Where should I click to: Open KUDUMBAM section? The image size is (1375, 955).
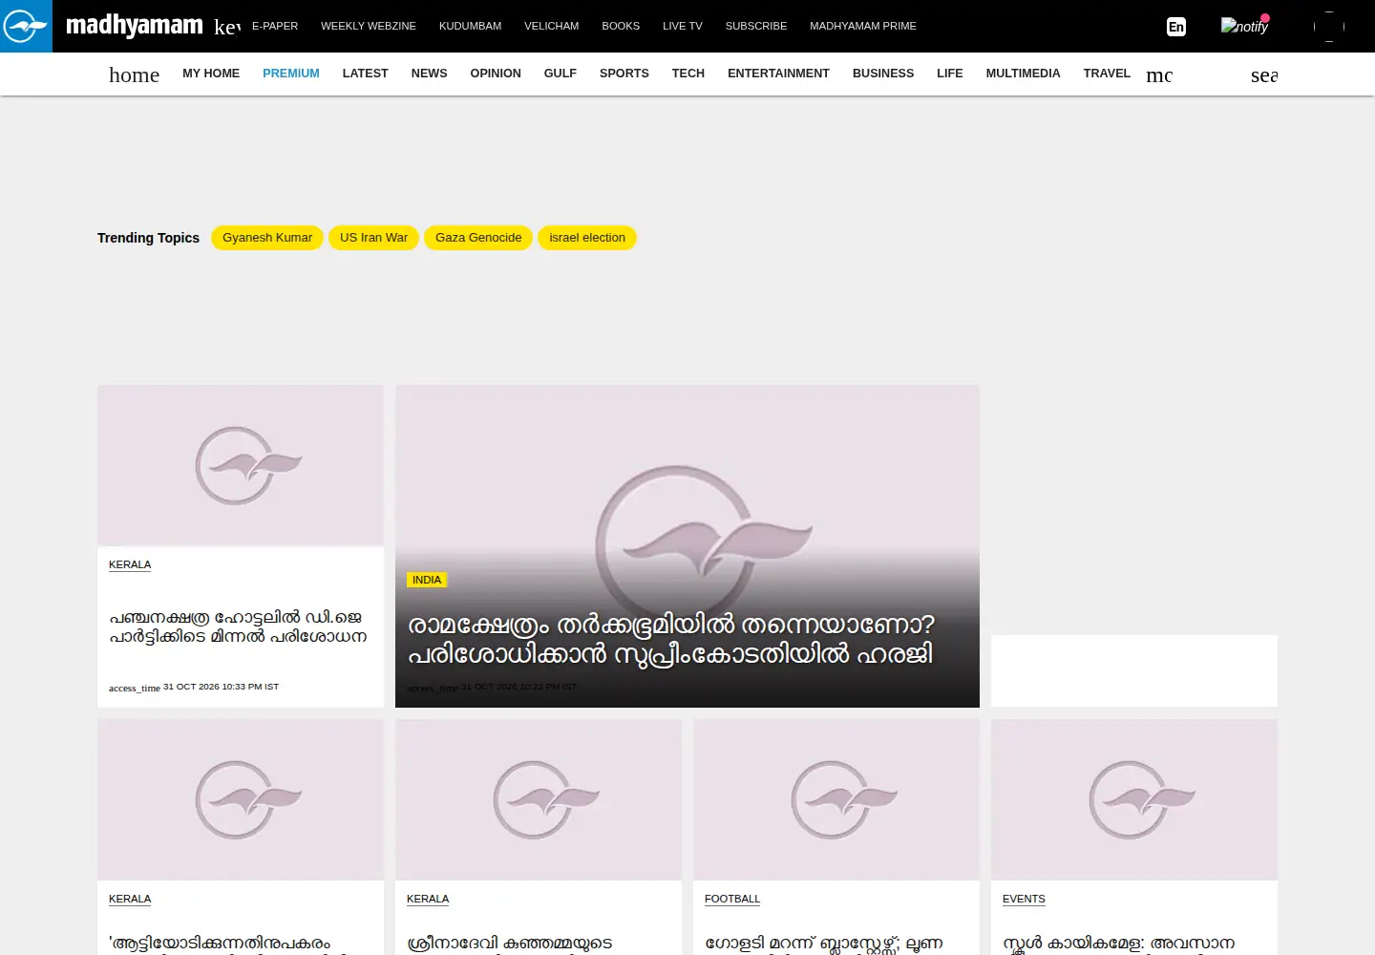click(470, 26)
